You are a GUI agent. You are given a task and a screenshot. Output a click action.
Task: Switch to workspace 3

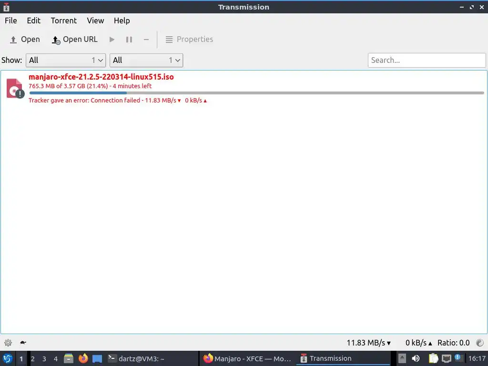[x=44, y=359]
